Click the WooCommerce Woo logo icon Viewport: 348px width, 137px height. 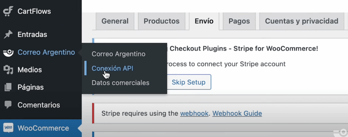pos(8,128)
